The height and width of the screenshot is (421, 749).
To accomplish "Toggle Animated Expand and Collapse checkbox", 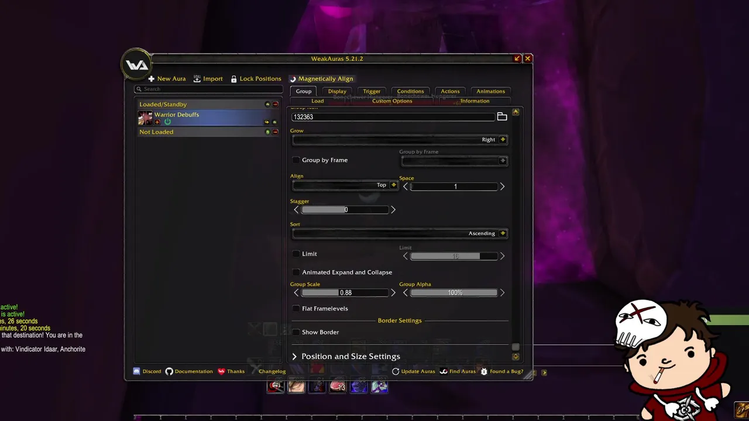I will point(296,272).
